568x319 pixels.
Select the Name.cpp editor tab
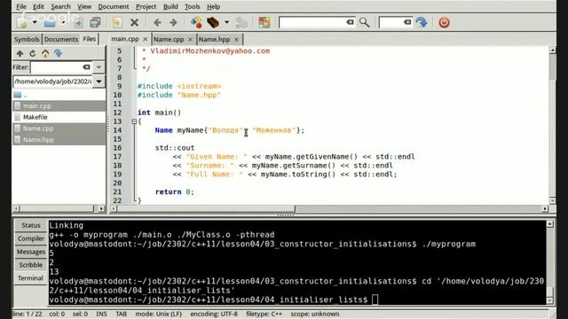(169, 39)
